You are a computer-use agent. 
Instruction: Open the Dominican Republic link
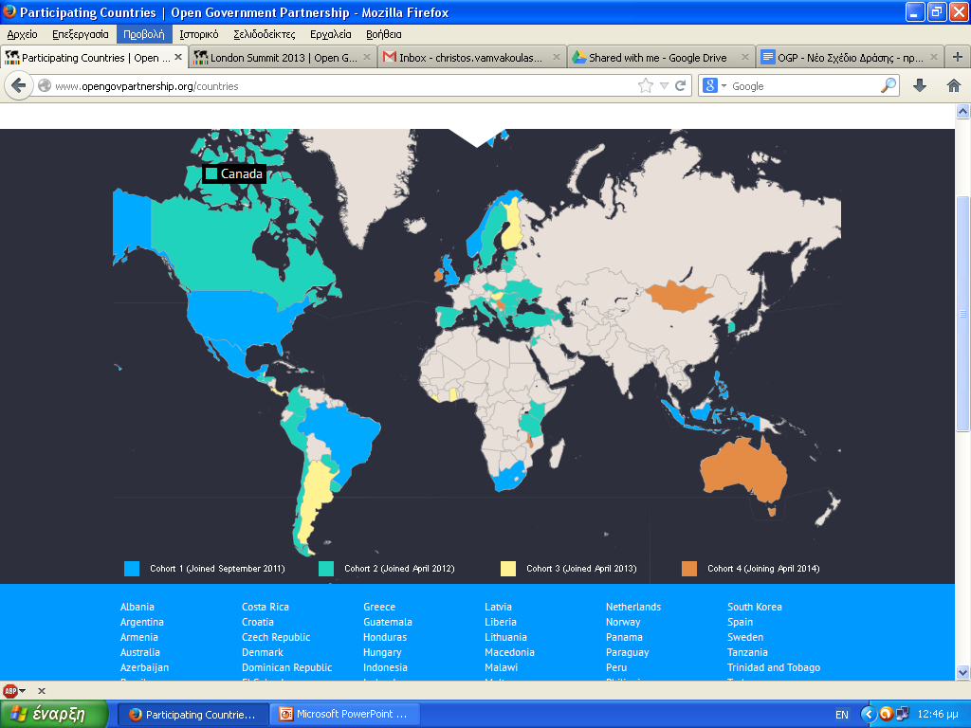[286, 667]
